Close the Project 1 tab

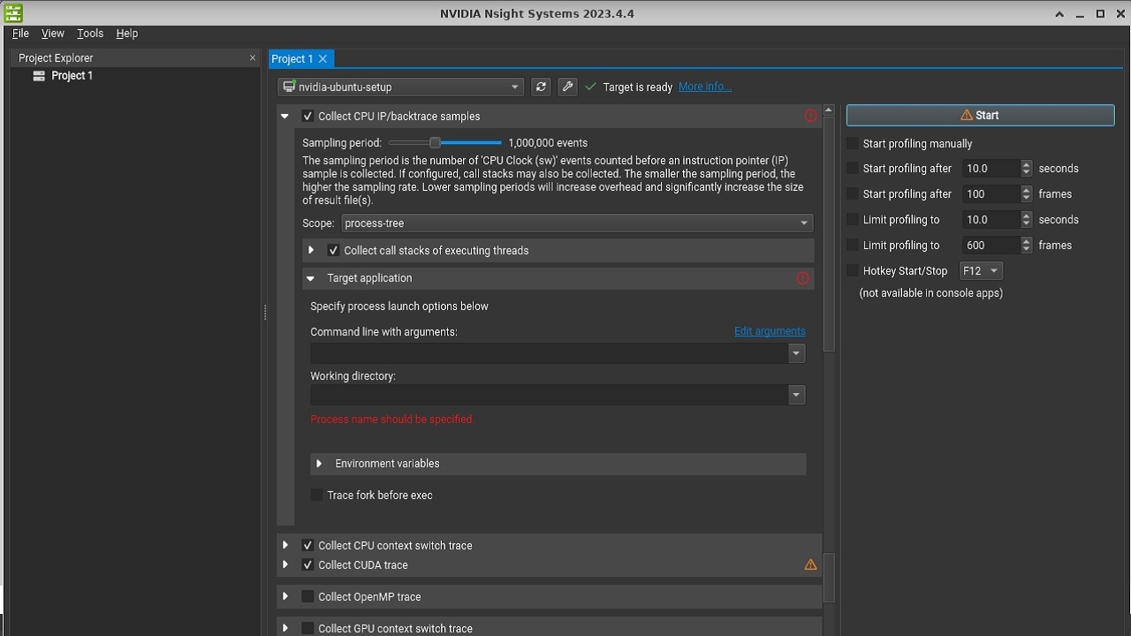[323, 59]
